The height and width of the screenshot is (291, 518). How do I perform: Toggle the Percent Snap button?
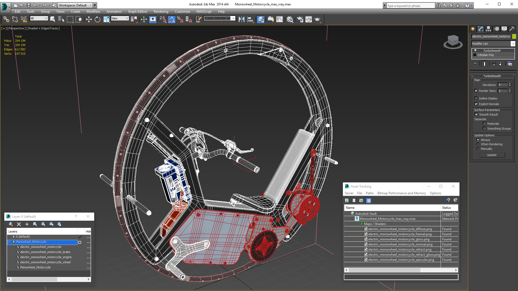(180, 19)
